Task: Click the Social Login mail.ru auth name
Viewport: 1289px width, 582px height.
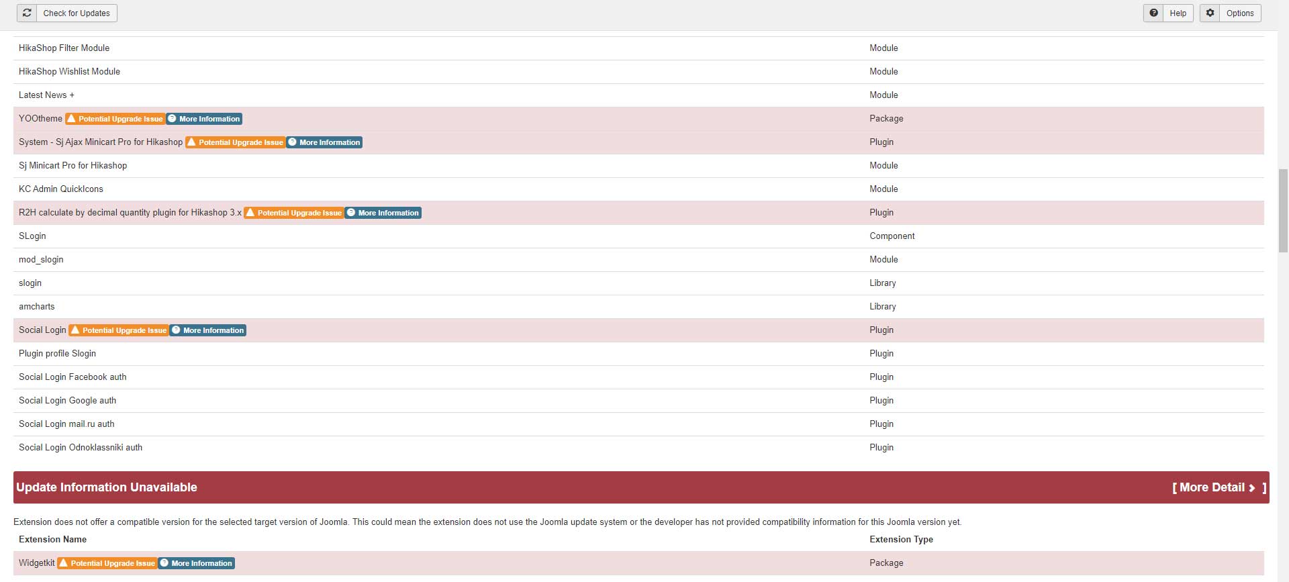Action: point(66,424)
